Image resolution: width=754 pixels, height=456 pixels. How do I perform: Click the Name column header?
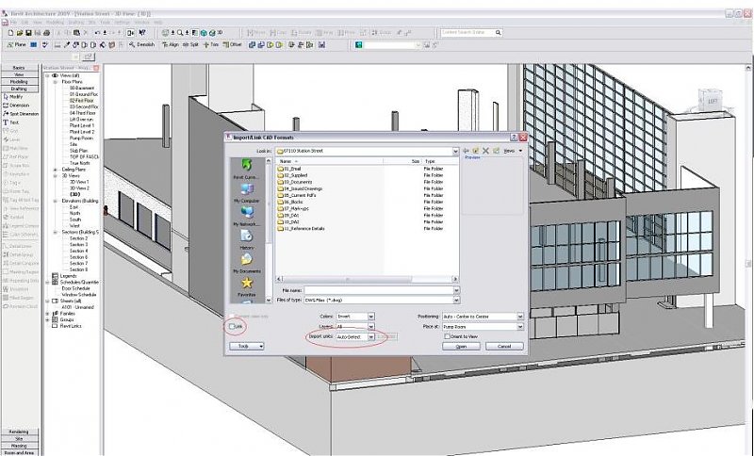[x=330, y=161]
